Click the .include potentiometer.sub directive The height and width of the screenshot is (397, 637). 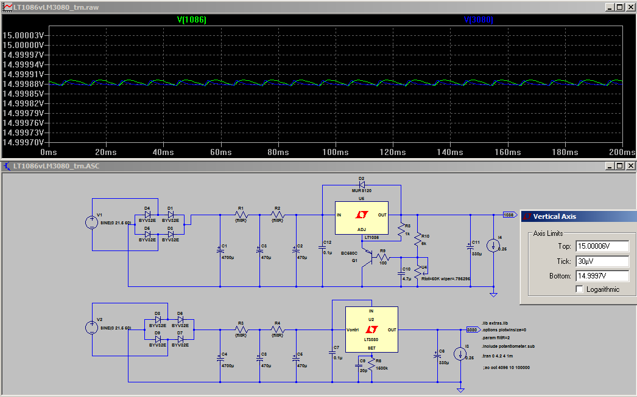pyautogui.click(x=509, y=347)
